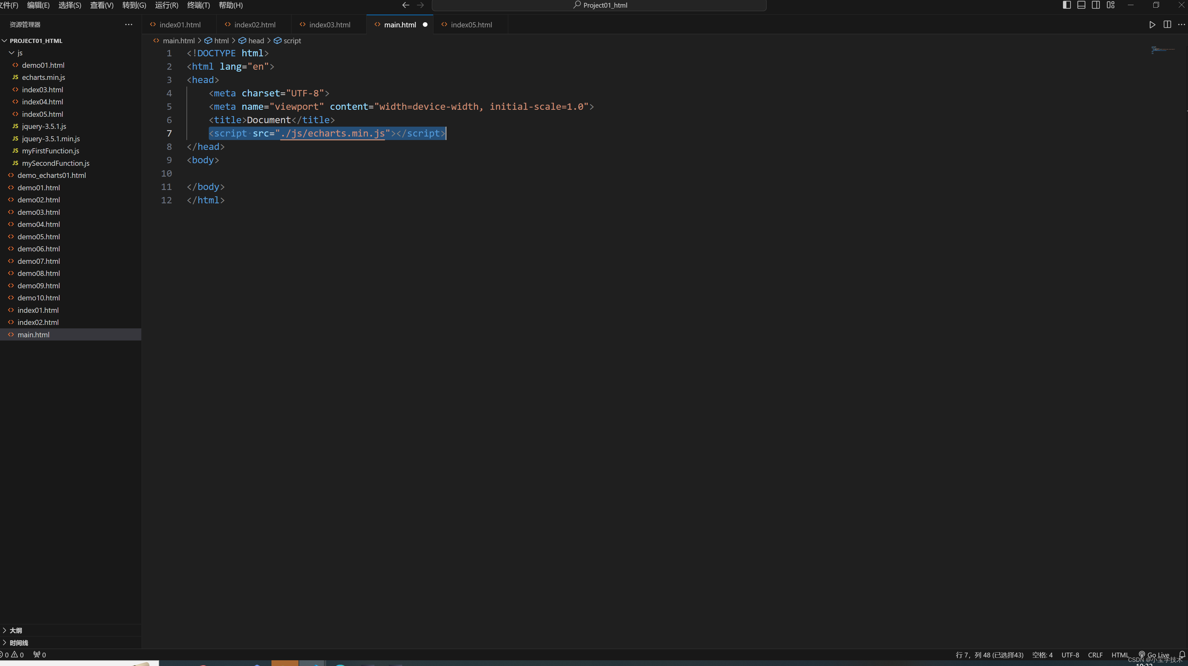Open the 终端(T) menu
Image resolution: width=1188 pixels, height=666 pixels.
pos(198,5)
